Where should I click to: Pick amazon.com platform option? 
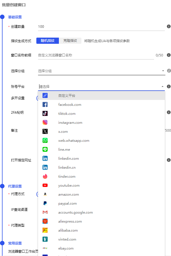click(101, 194)
